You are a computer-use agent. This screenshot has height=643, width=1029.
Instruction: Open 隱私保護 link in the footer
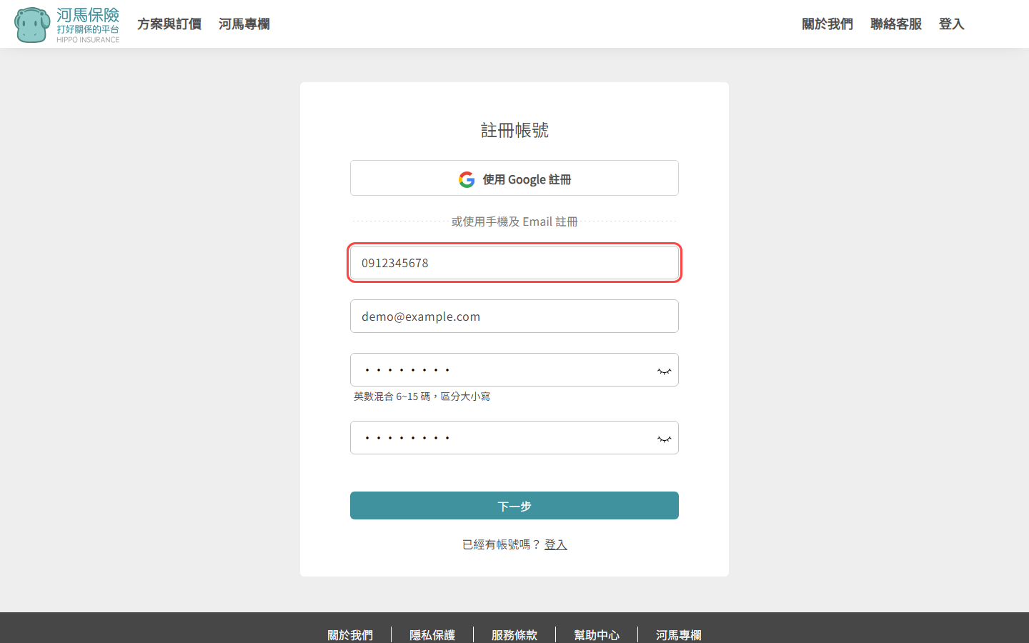432,634
